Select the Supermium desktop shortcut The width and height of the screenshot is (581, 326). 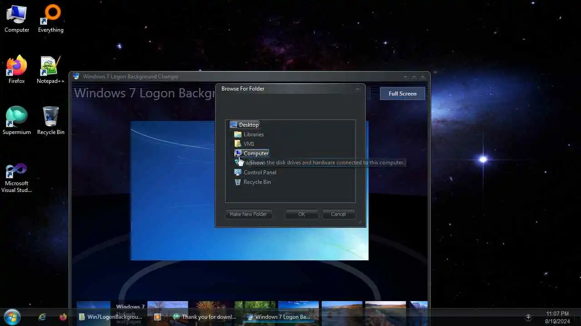click(x=17, y=121)
